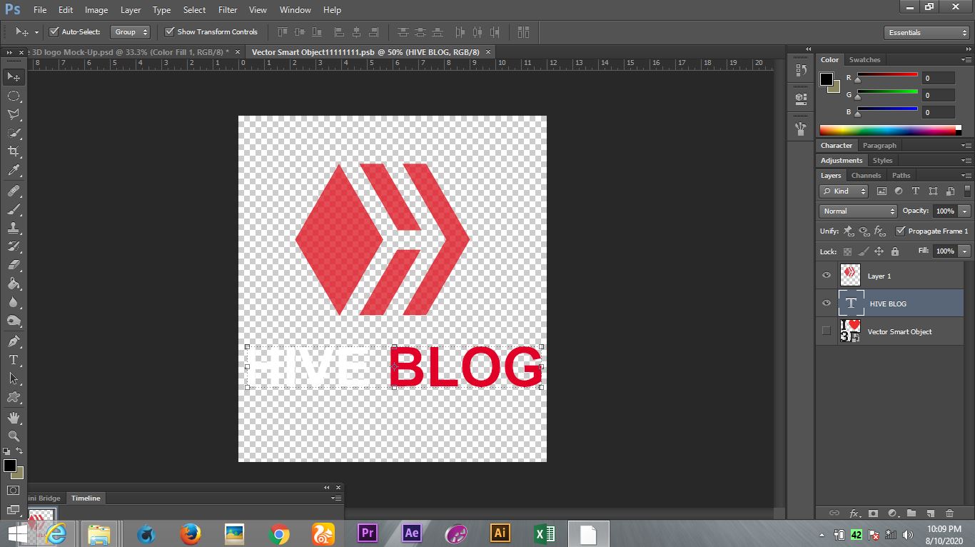Toggle layer filtering switch on/off
Screen dimensions: 975x547
point(969,191)
